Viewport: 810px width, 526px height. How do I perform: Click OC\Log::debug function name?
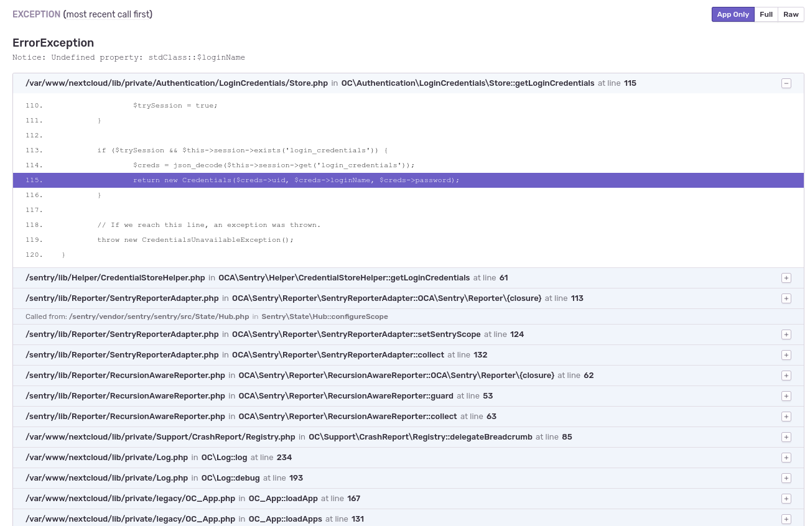coord(230,478)
